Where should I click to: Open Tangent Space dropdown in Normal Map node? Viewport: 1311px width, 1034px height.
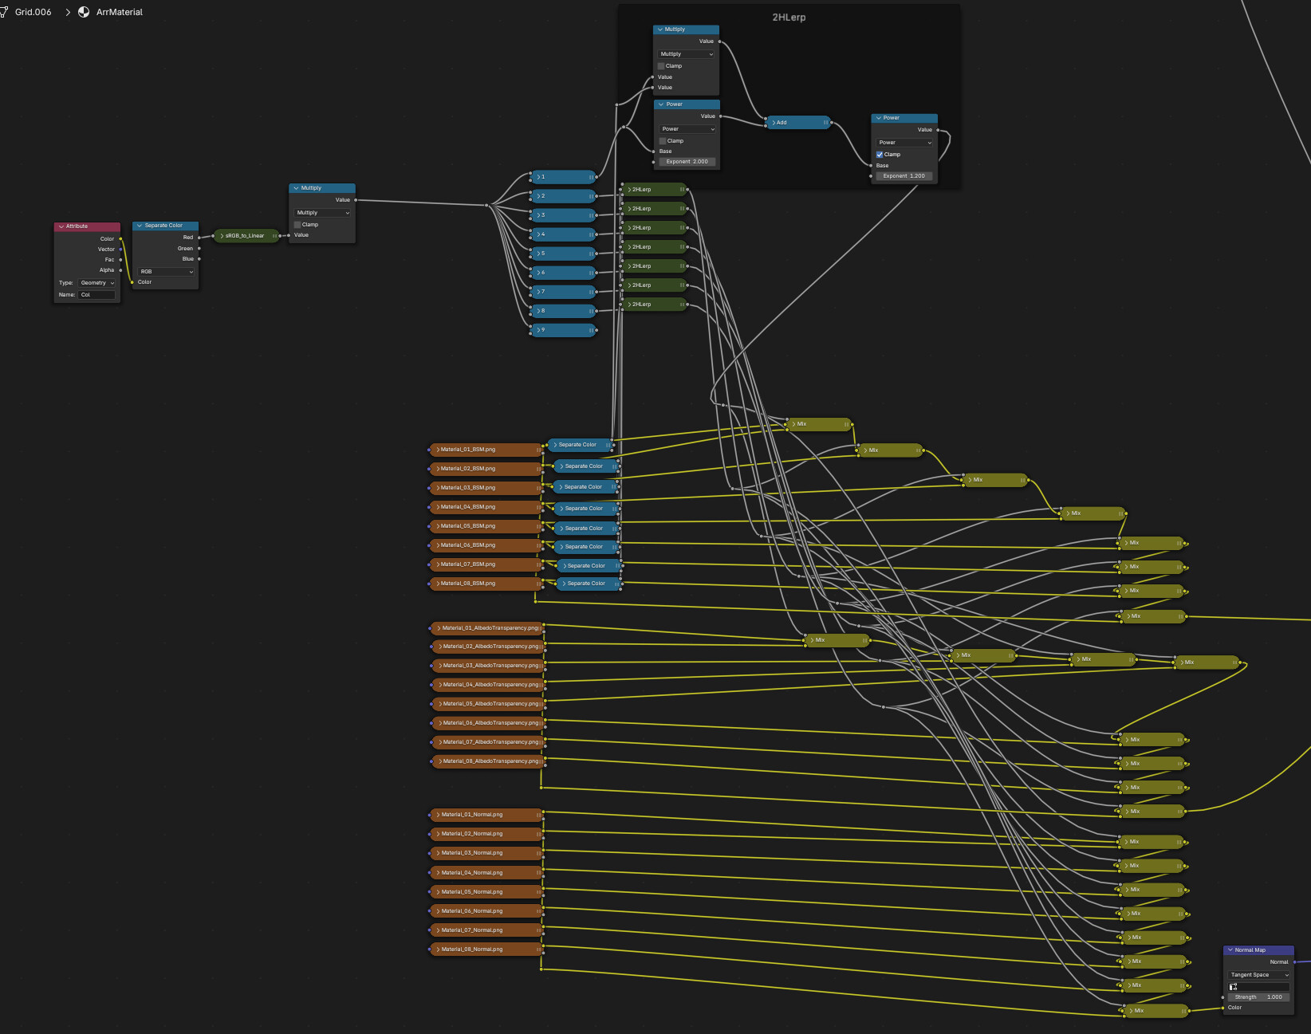pyautogui.click(x=1259, y=975)
